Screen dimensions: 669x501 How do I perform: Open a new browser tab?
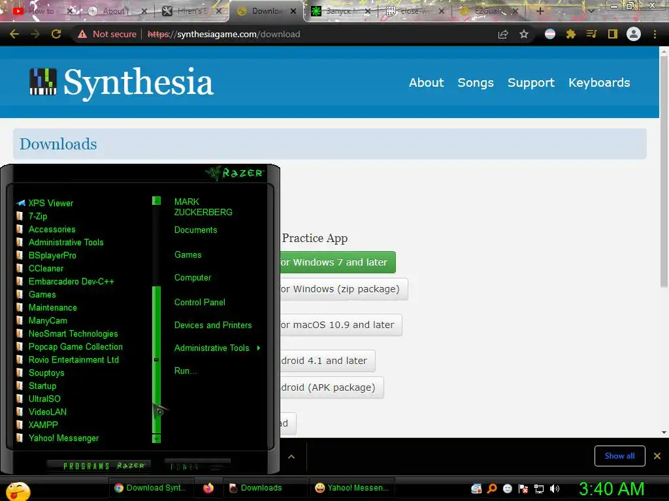[x=540, y=11]
